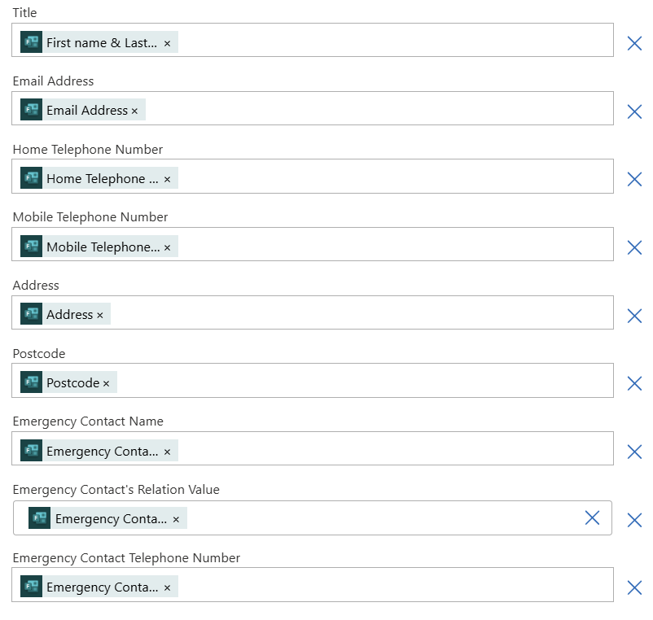Remove the 'First name & Last...' token
Viewport: 653px width, 620px height.
click(167, 43)
